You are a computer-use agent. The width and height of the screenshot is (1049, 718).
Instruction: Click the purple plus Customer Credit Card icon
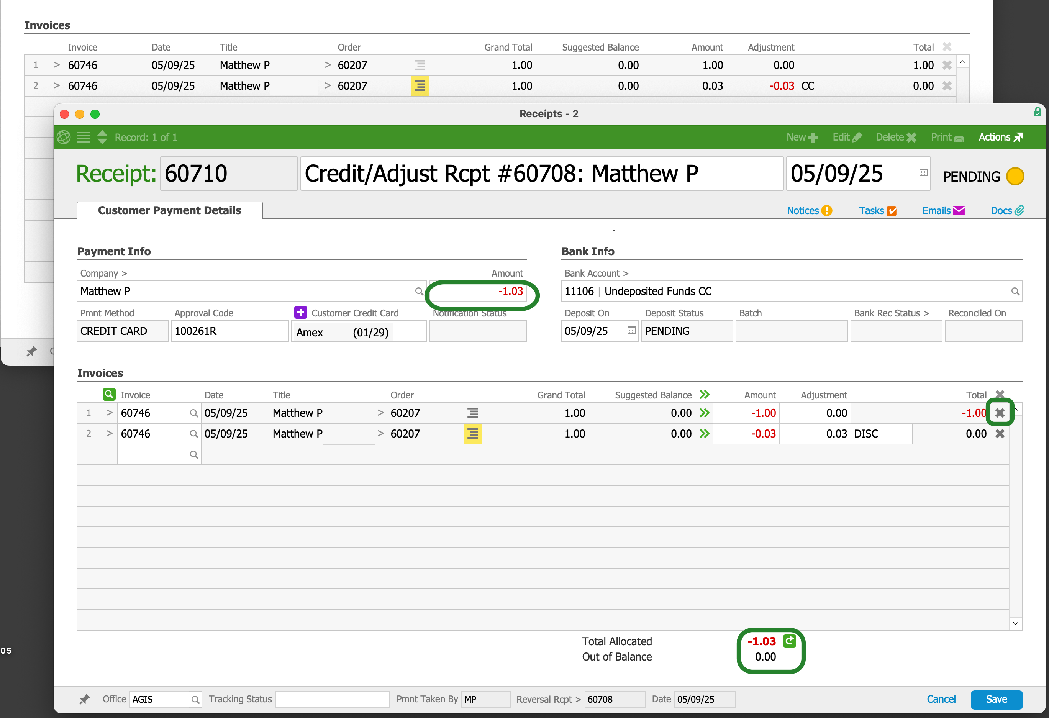301,312
